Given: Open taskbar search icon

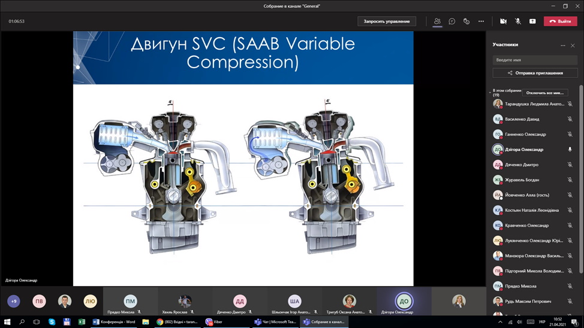Looking at the screenshot, I should pos(22,321).
